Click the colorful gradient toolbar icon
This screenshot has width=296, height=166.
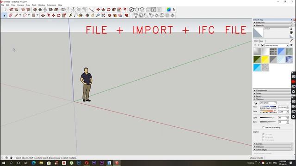(168, 9)
